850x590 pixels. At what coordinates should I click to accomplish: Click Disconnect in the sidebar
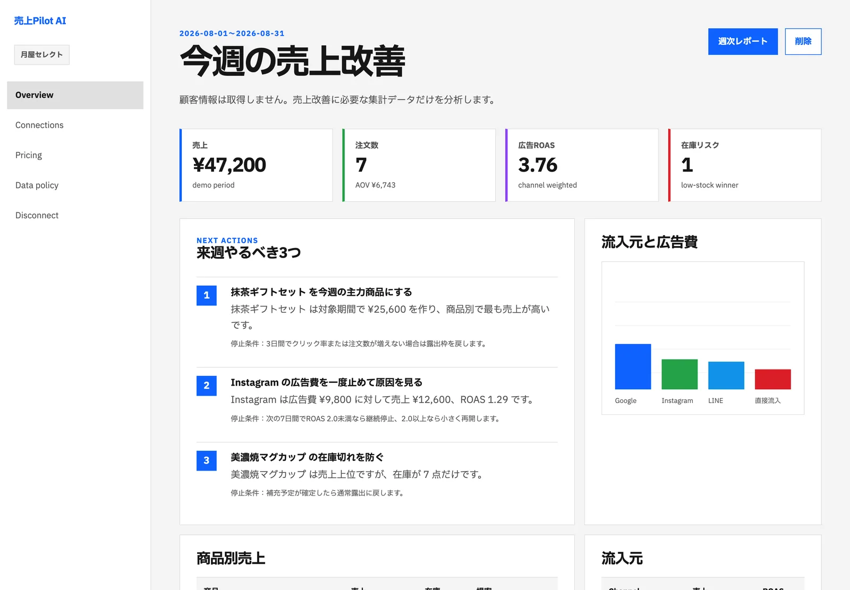75,216
